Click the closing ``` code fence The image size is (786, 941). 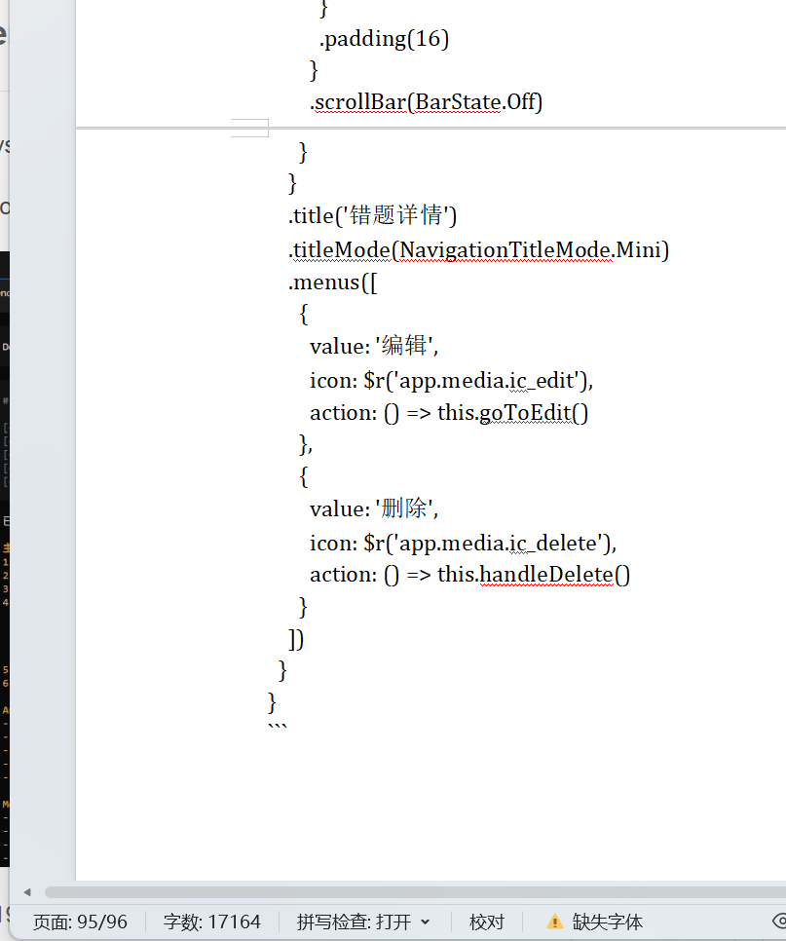278,728
